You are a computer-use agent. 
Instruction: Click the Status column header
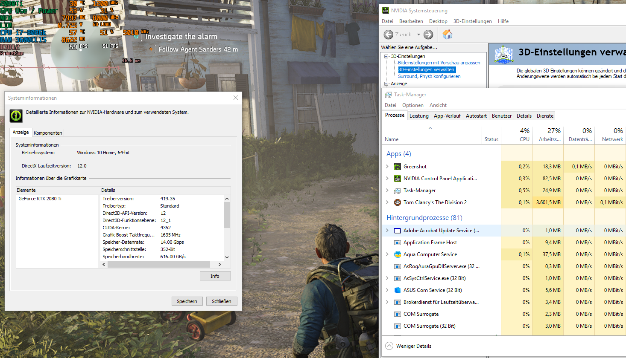pos(491,135)
